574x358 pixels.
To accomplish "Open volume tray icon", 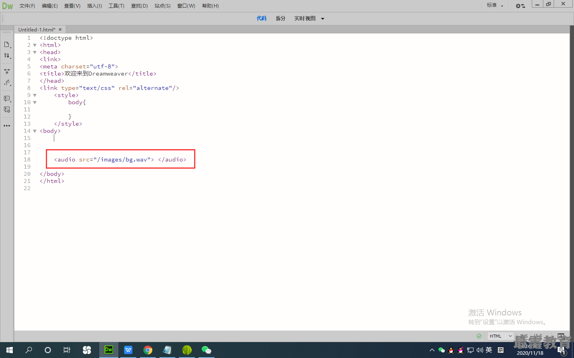I will [480, 350].
